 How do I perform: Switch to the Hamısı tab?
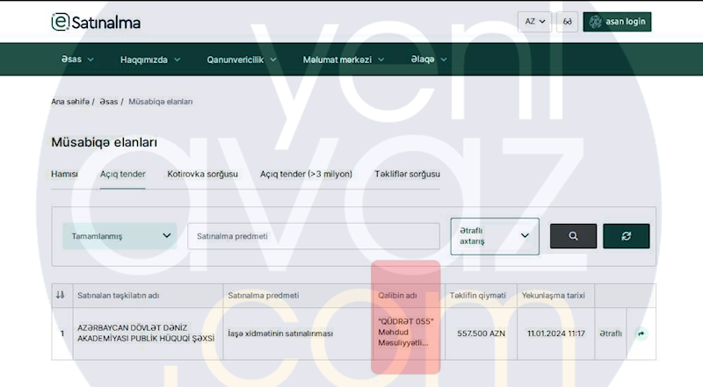(x=64, y=174)
